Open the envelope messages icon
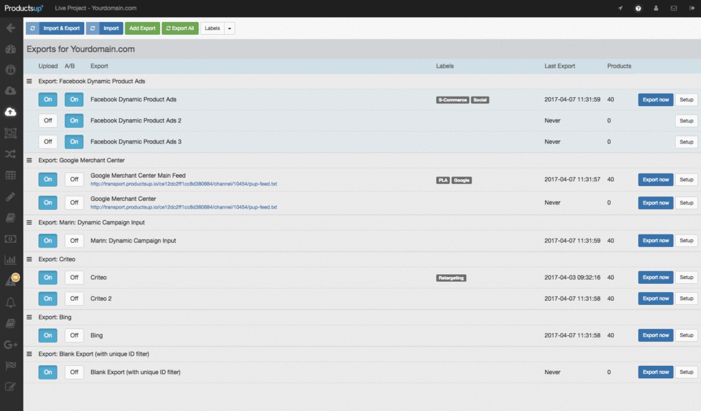The height and width of the screenshot is (411, 701). point(674,8)
